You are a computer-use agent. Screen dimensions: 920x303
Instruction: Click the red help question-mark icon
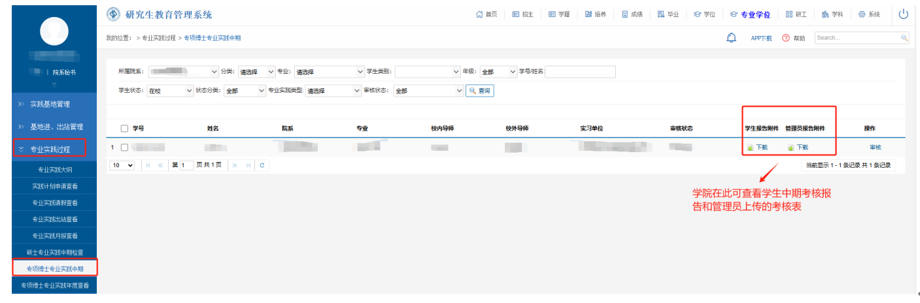(x=786, y=38)
